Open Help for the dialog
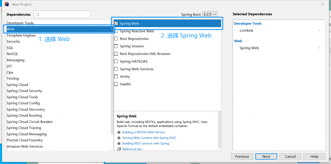 pos(314,156)
